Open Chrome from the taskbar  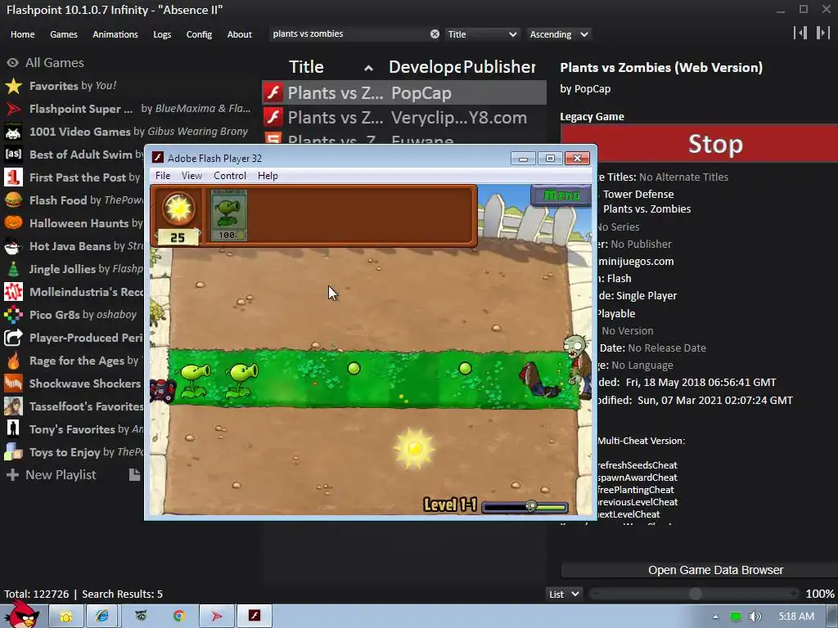coord(179,617)
